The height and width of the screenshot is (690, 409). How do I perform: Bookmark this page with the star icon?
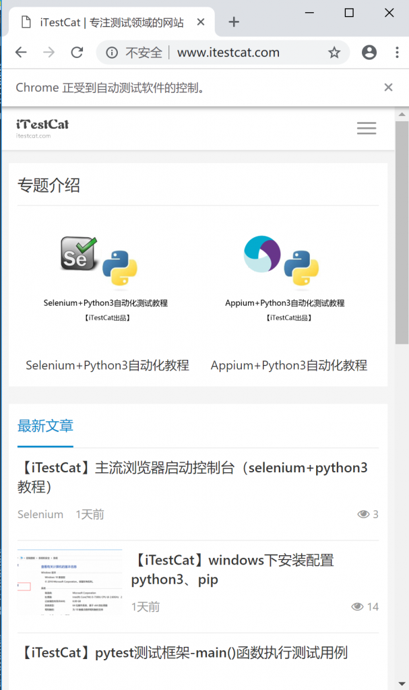pos(334,53)
